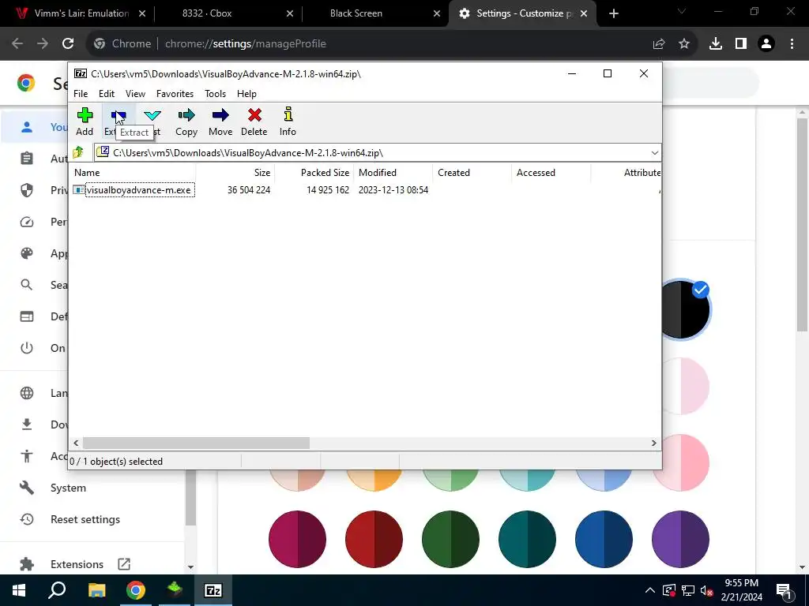Click the horizontal scrollbar thumb in 7-Zip
809x606 pixels.
tap(196, 443)
